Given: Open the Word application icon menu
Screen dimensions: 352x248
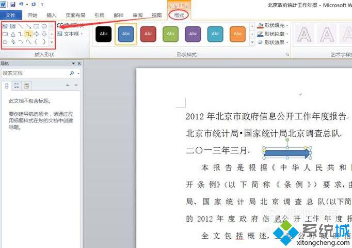Looking at the screenshot, I should tap(4, 4).
